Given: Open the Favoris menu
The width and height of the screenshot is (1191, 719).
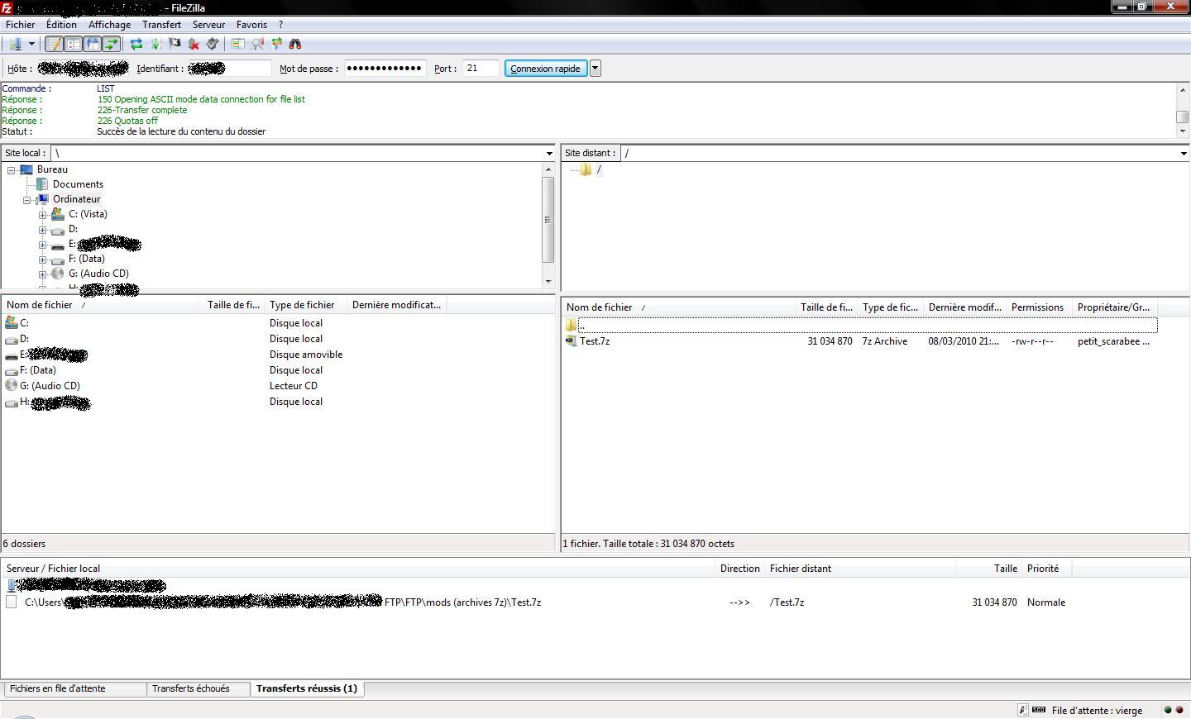Looking at the screenshot, I should click(x=251, y=25).
